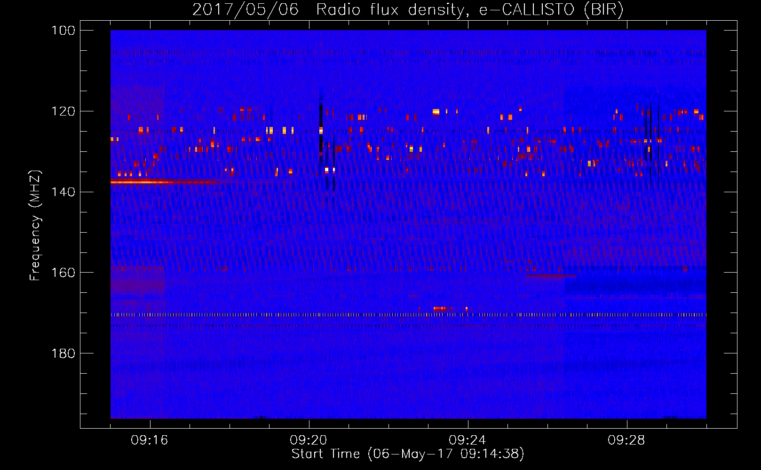761x470 pixels.
Task: Click the 120 frequency tick label
Action: (x=63, y=111)
